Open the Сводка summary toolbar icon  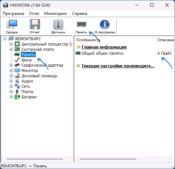[12, 24]
